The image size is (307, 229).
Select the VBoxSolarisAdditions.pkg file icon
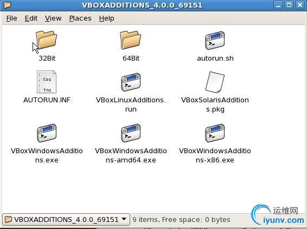[215, 82]
